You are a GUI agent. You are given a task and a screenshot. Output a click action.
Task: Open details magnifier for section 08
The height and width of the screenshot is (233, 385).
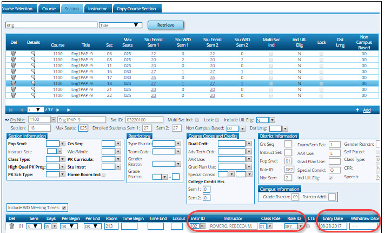[32, 60]
